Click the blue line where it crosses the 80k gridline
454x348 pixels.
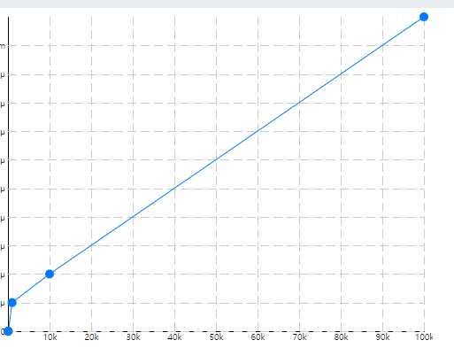pyautogui.click(x=341, y=74)
